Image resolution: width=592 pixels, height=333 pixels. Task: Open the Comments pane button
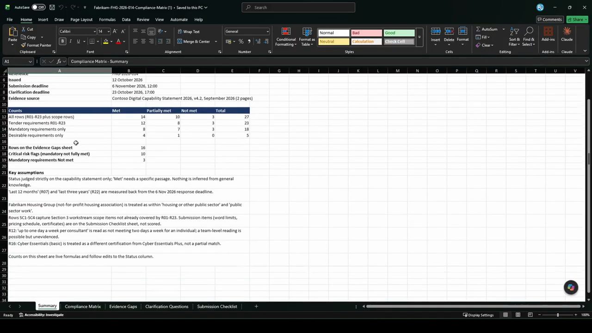[549, 19]
